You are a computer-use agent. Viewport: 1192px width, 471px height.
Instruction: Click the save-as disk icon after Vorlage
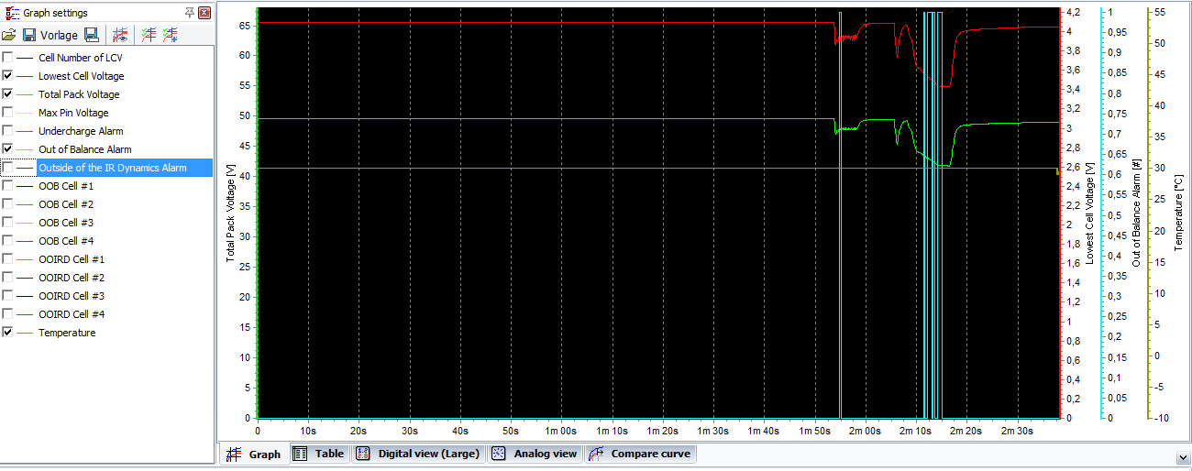tap(91, 35)
